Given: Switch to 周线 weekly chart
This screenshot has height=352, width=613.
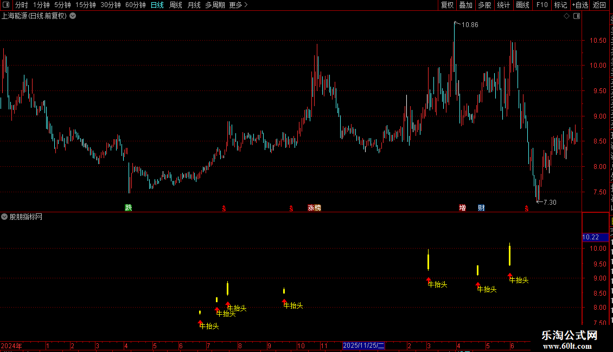Looking at the screenshot, I should point(176,5).
